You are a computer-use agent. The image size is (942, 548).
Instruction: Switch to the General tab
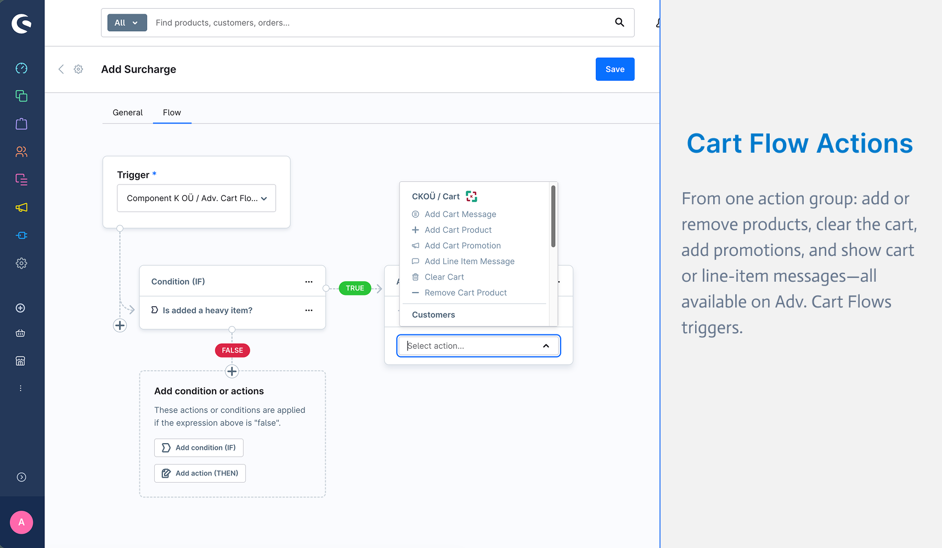click(128, 113)
